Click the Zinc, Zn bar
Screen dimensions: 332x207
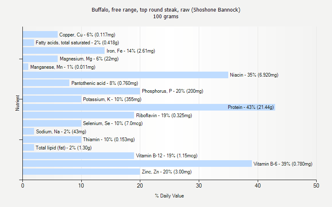coord(81,172)
